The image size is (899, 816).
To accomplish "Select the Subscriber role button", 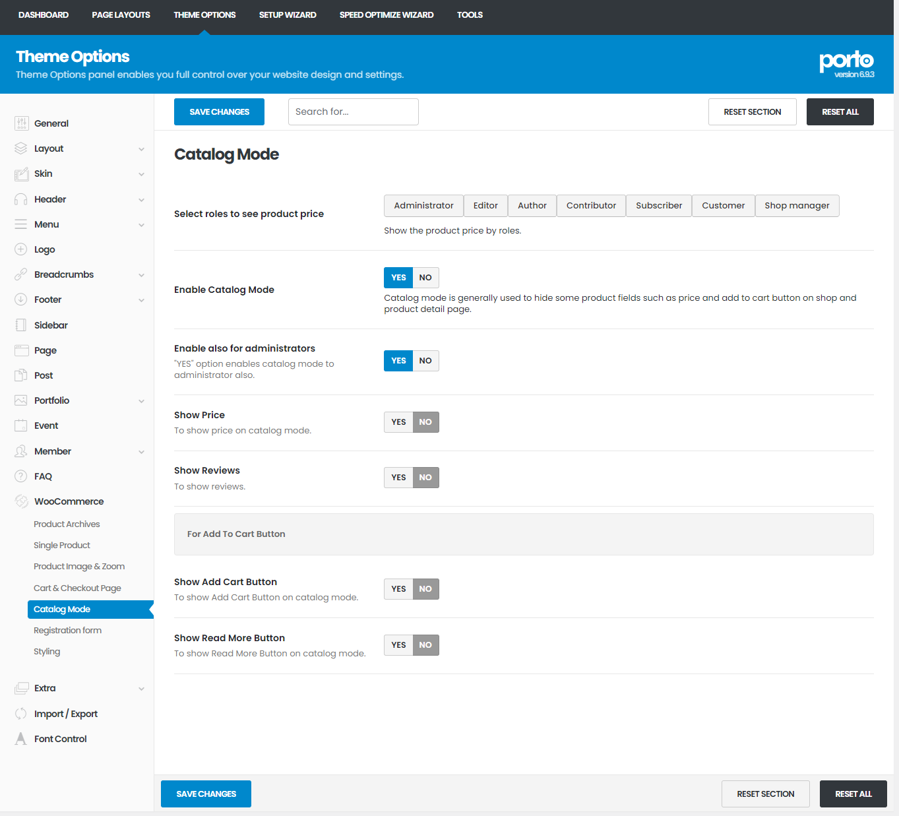I will [659, 206].
